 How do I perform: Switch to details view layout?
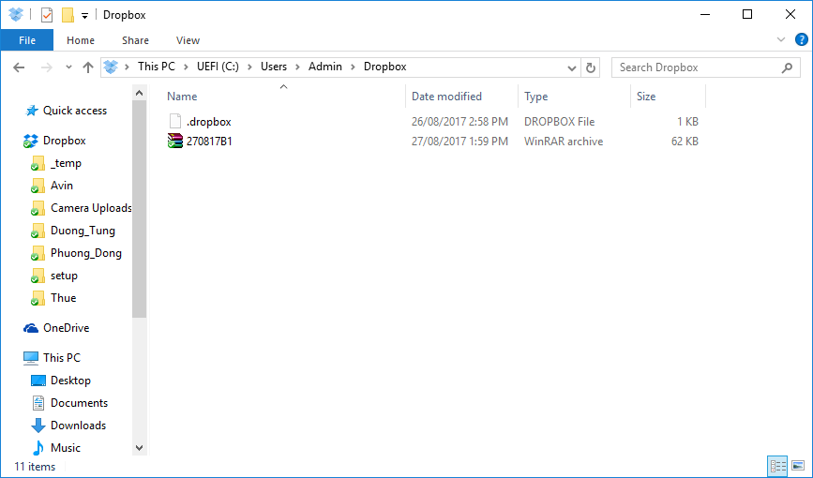777,466
